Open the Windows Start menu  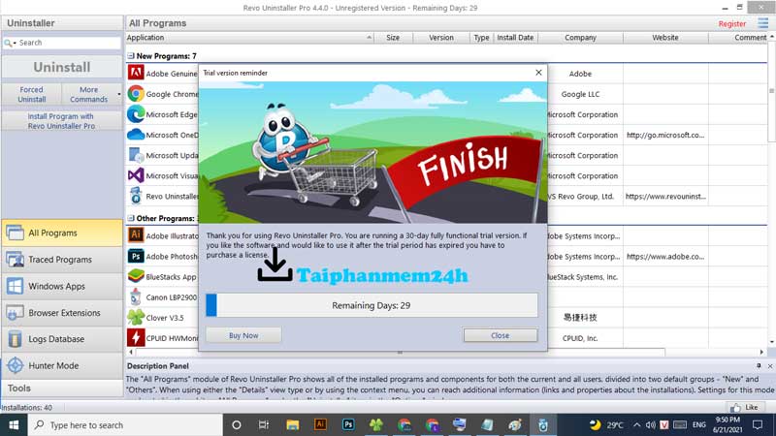coord(14,424)
